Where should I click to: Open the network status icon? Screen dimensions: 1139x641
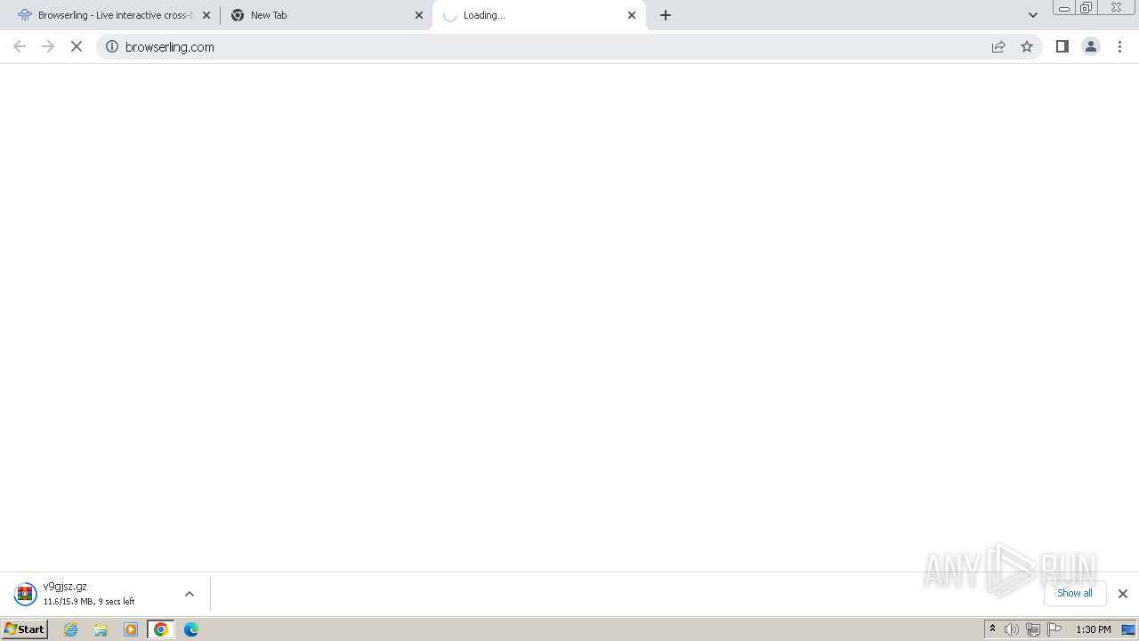tap(1033, 629)
